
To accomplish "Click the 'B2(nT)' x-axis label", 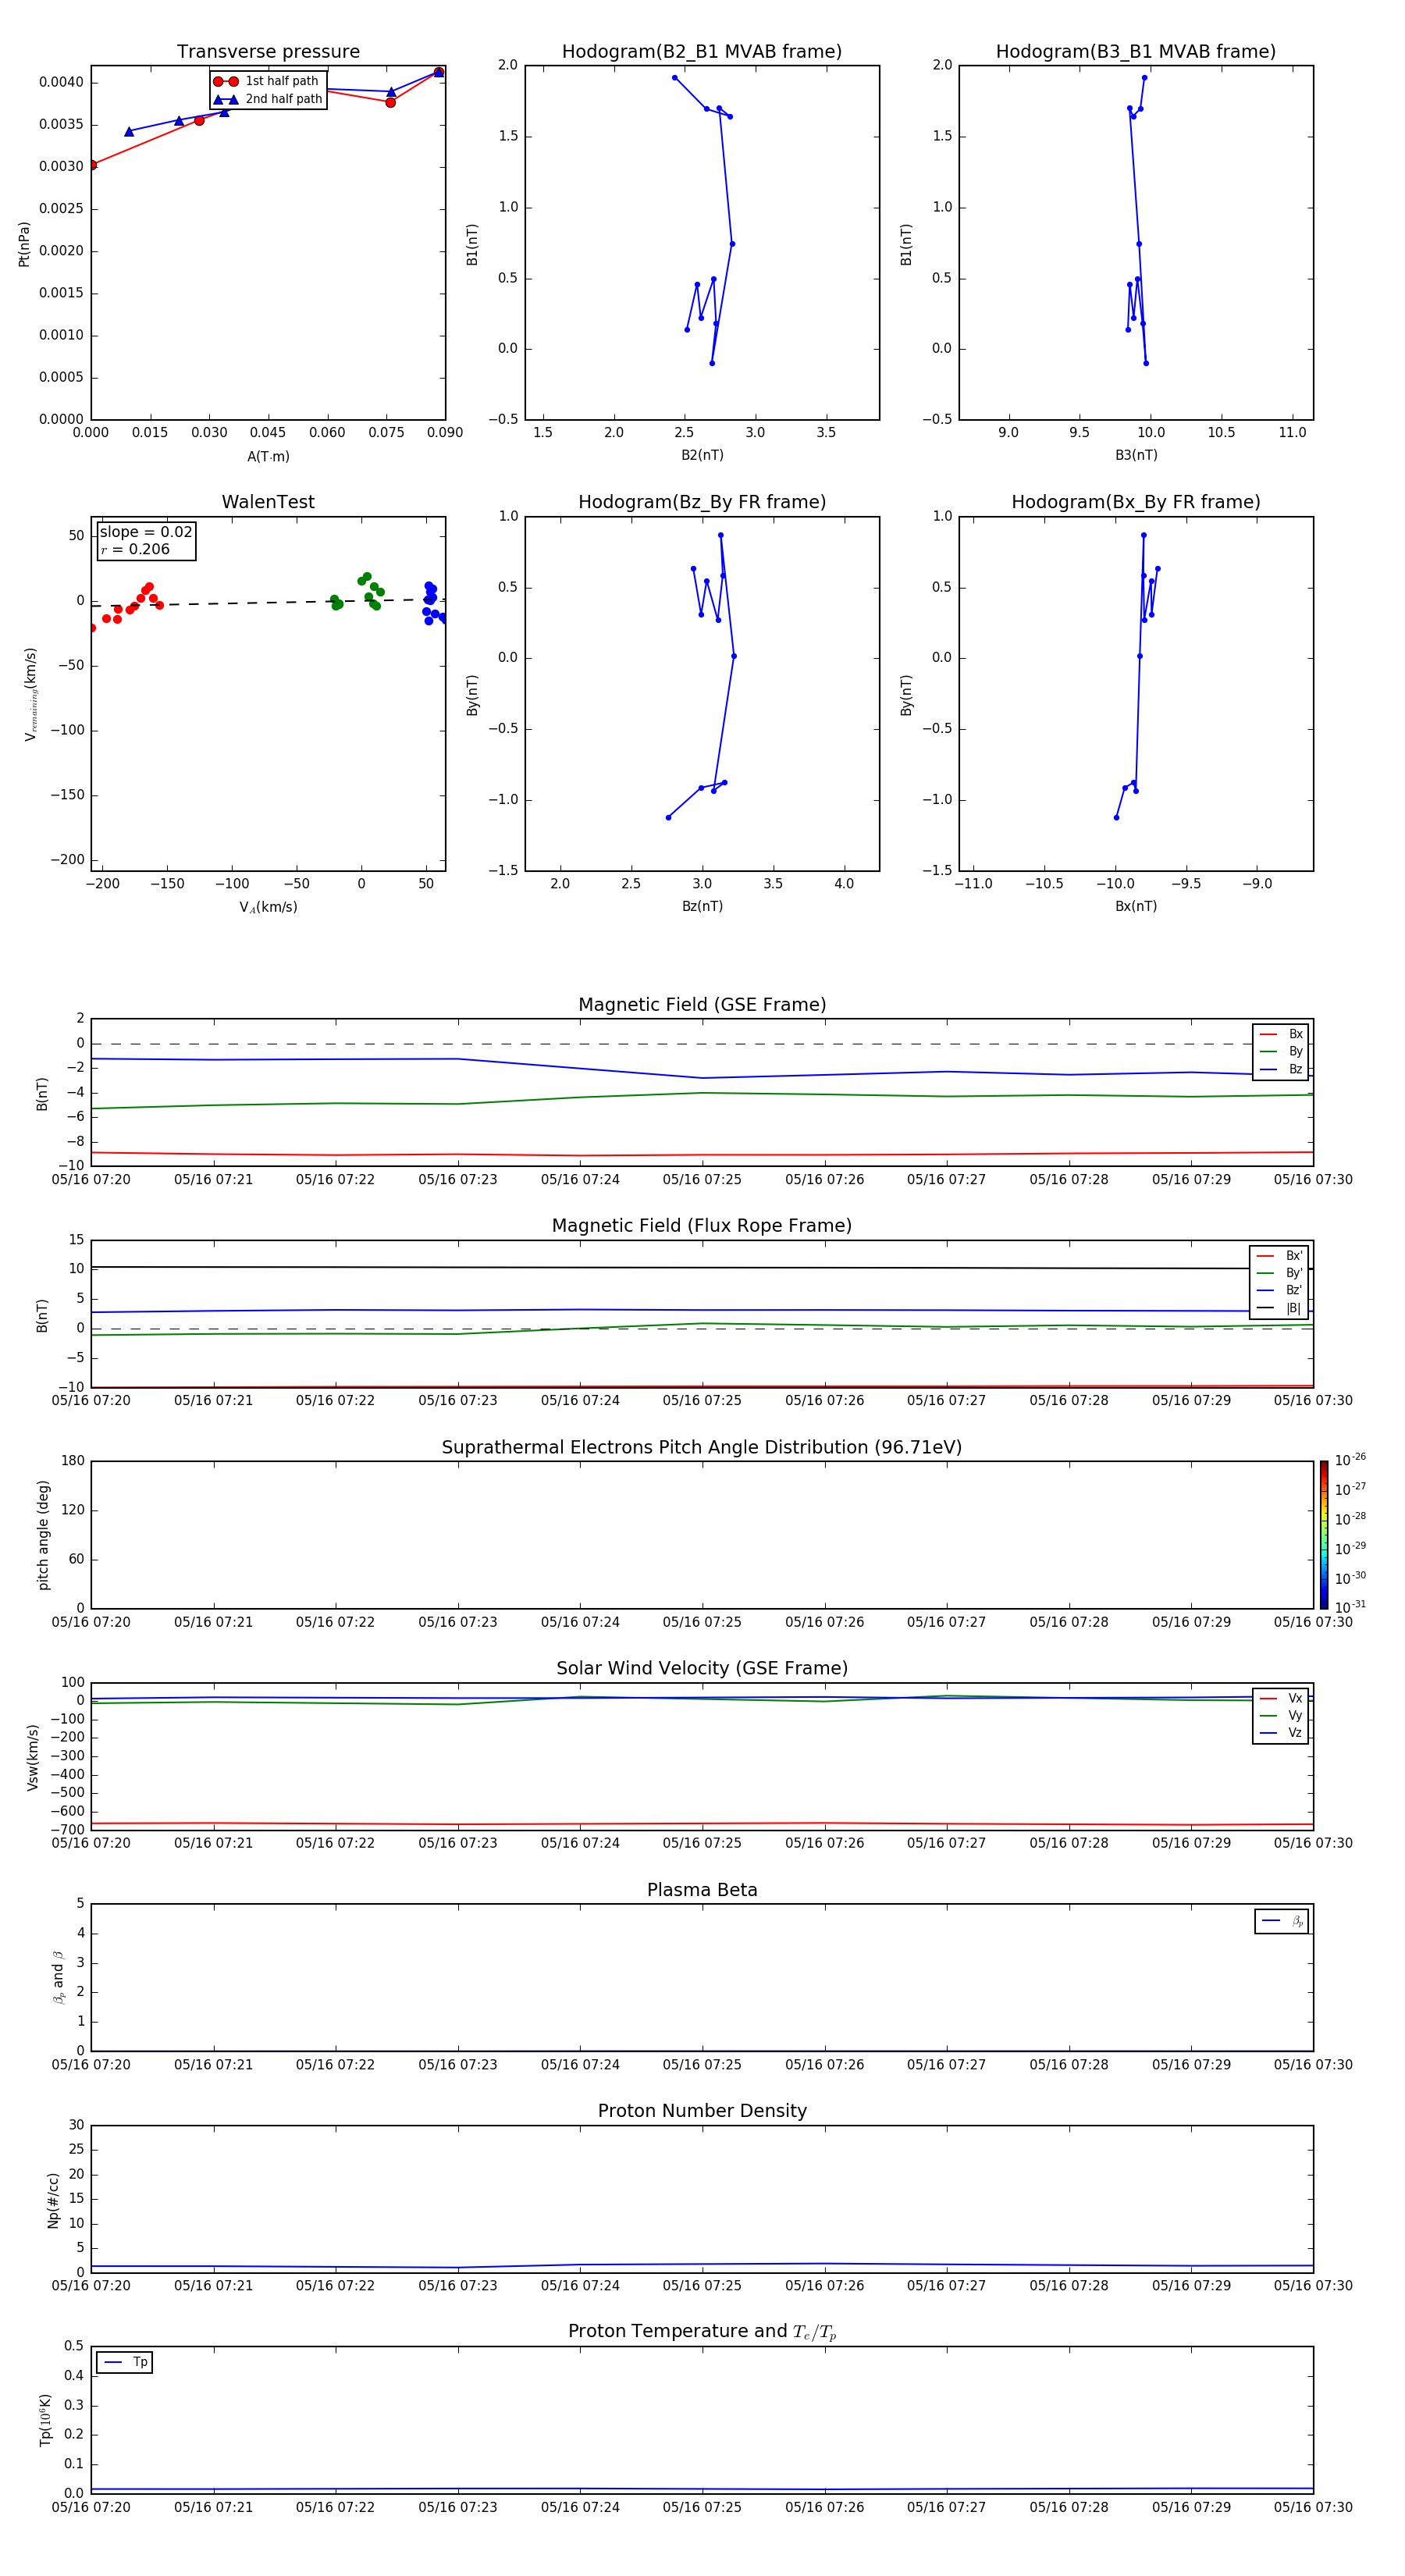I will click(702, 456).
